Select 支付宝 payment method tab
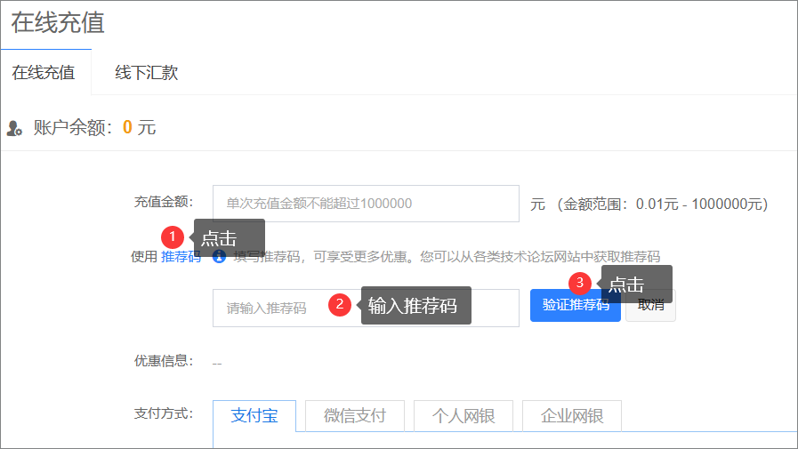798x449 pixels. click(x=254, y=416)
